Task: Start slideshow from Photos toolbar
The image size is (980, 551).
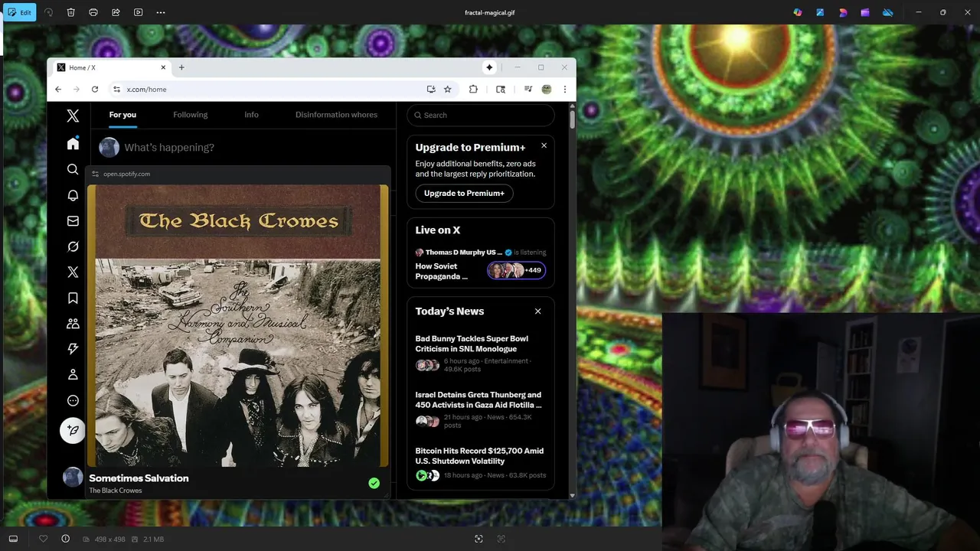Action: 138,12
